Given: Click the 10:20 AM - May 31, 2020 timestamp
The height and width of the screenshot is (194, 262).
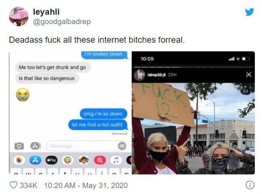Looking at the screenshot, I should 86,185.
